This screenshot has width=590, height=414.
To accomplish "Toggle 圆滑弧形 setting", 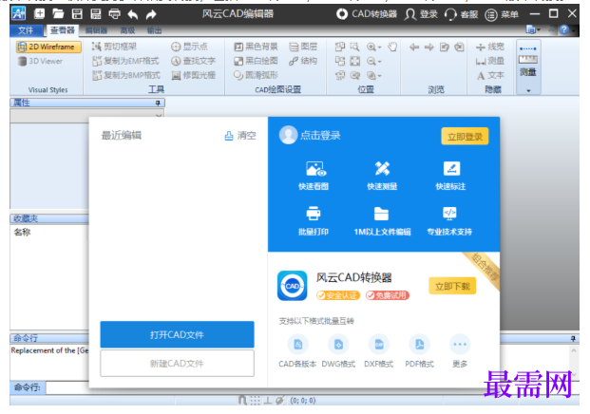I will pyautogui.click(x=256, y=75).
